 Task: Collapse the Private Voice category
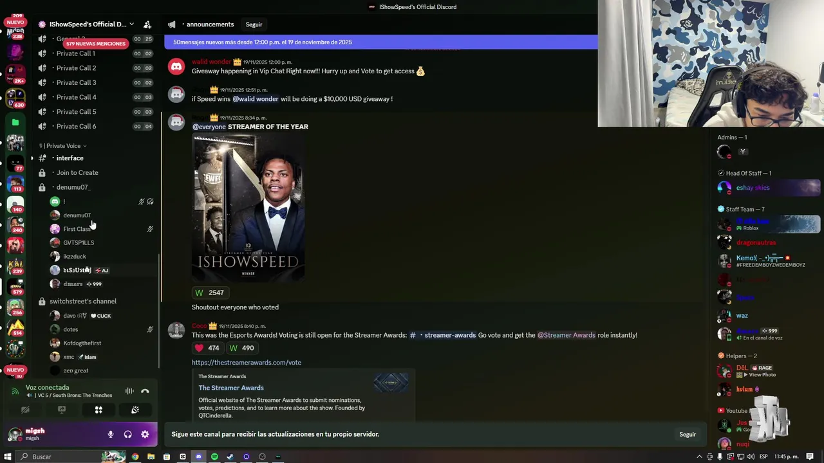(62, 146)
